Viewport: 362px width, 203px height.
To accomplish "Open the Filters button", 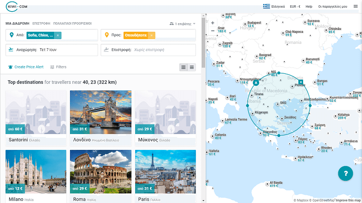I will click(58, 67).
